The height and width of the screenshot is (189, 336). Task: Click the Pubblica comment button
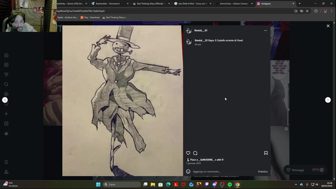263,171
